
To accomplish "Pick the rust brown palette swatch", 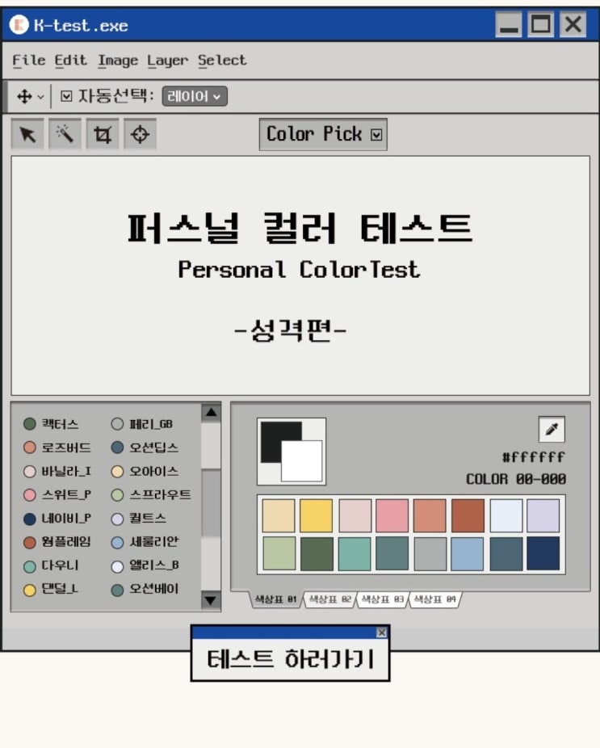I will (468, 515).
